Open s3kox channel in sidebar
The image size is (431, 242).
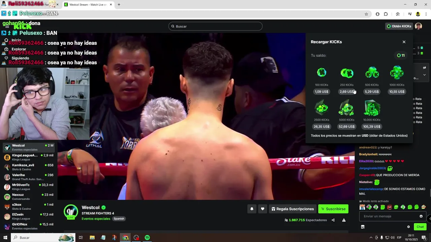coord(28,206)
